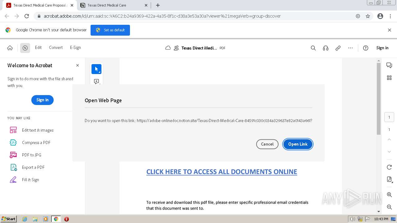This screenshot has width=397, height=223.
Task: Open the Chrome profile icon
Action: 380,16
